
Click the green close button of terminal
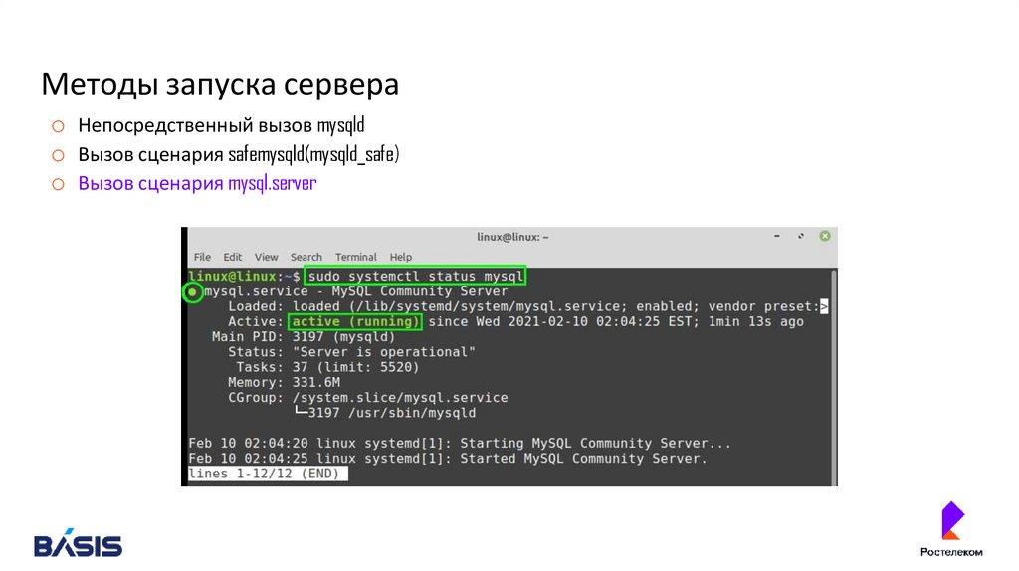[824, 237]
